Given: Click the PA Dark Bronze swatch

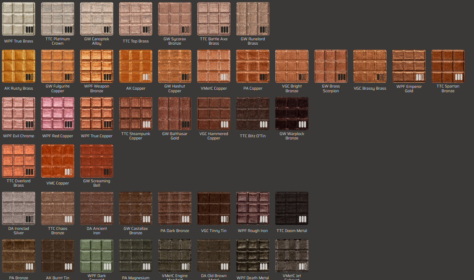Looking at the screenshot, I should click(175, 208).
